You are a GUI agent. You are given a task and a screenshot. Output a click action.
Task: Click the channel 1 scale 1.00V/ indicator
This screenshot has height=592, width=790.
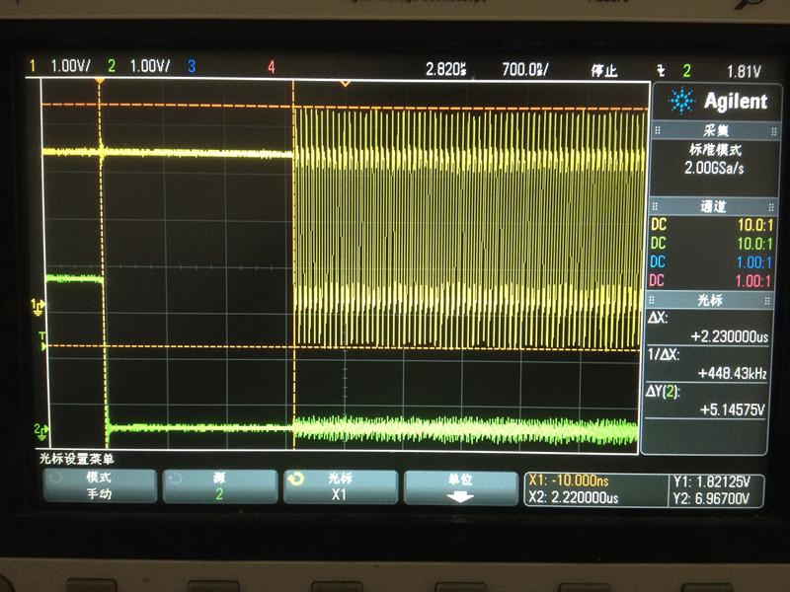click(70, 66)
